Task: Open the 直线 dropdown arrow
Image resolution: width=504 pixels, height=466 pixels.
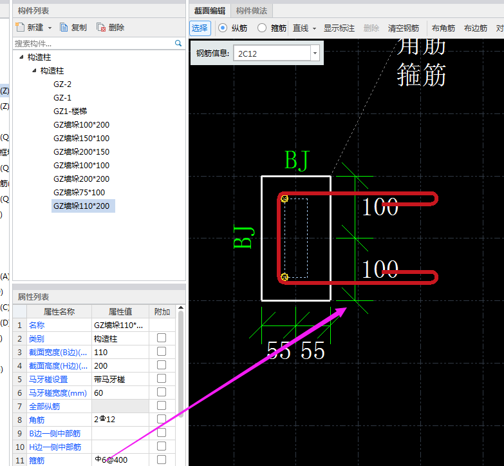Action: coord(314,28)
